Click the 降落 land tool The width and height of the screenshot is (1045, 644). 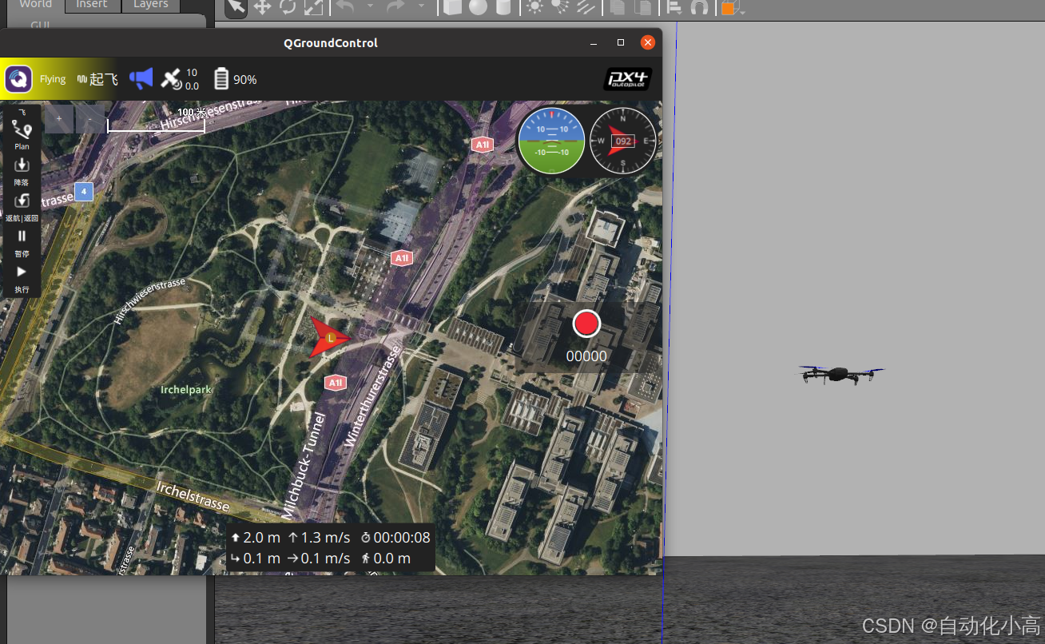click(22, 171)
